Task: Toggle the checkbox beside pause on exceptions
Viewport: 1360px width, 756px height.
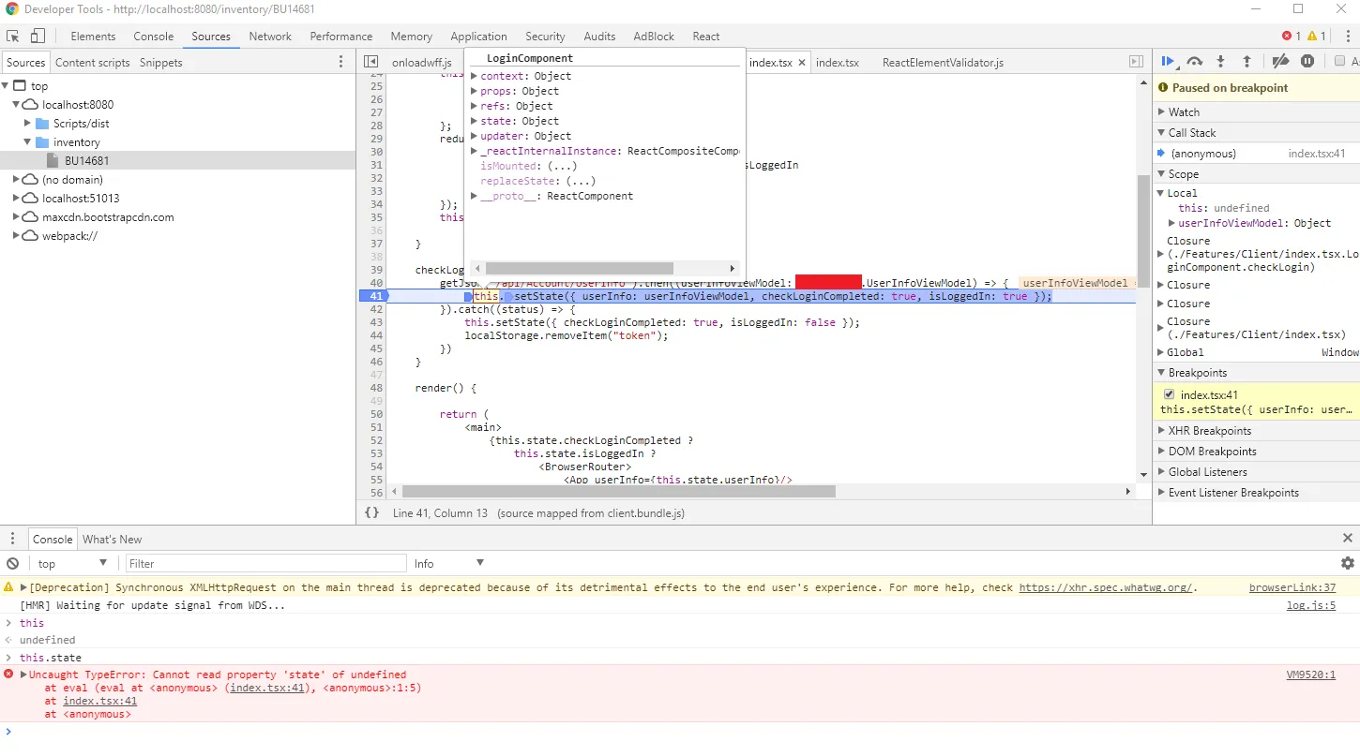Action: pos(1339,62)
